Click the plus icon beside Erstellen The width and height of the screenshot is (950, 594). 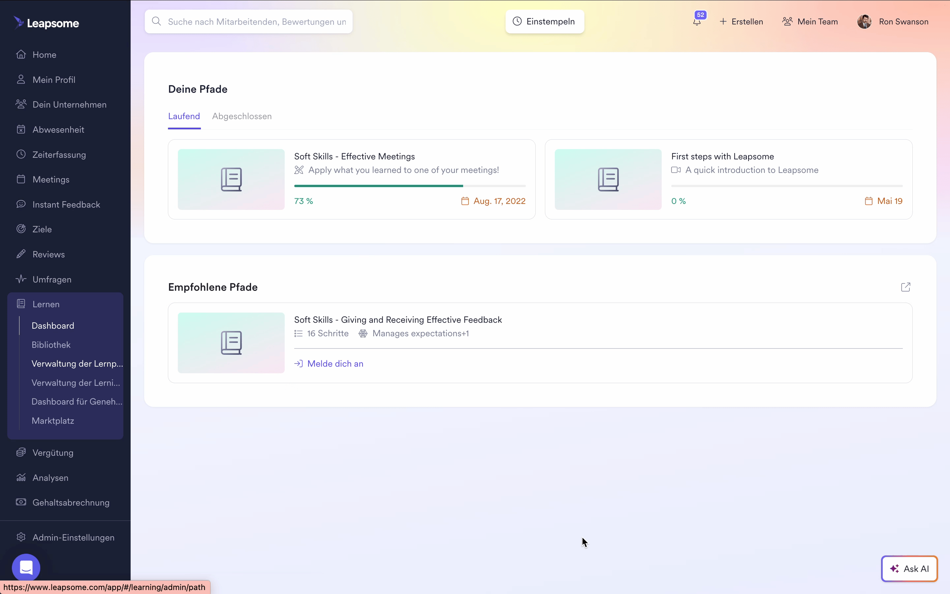coord(723,21)
